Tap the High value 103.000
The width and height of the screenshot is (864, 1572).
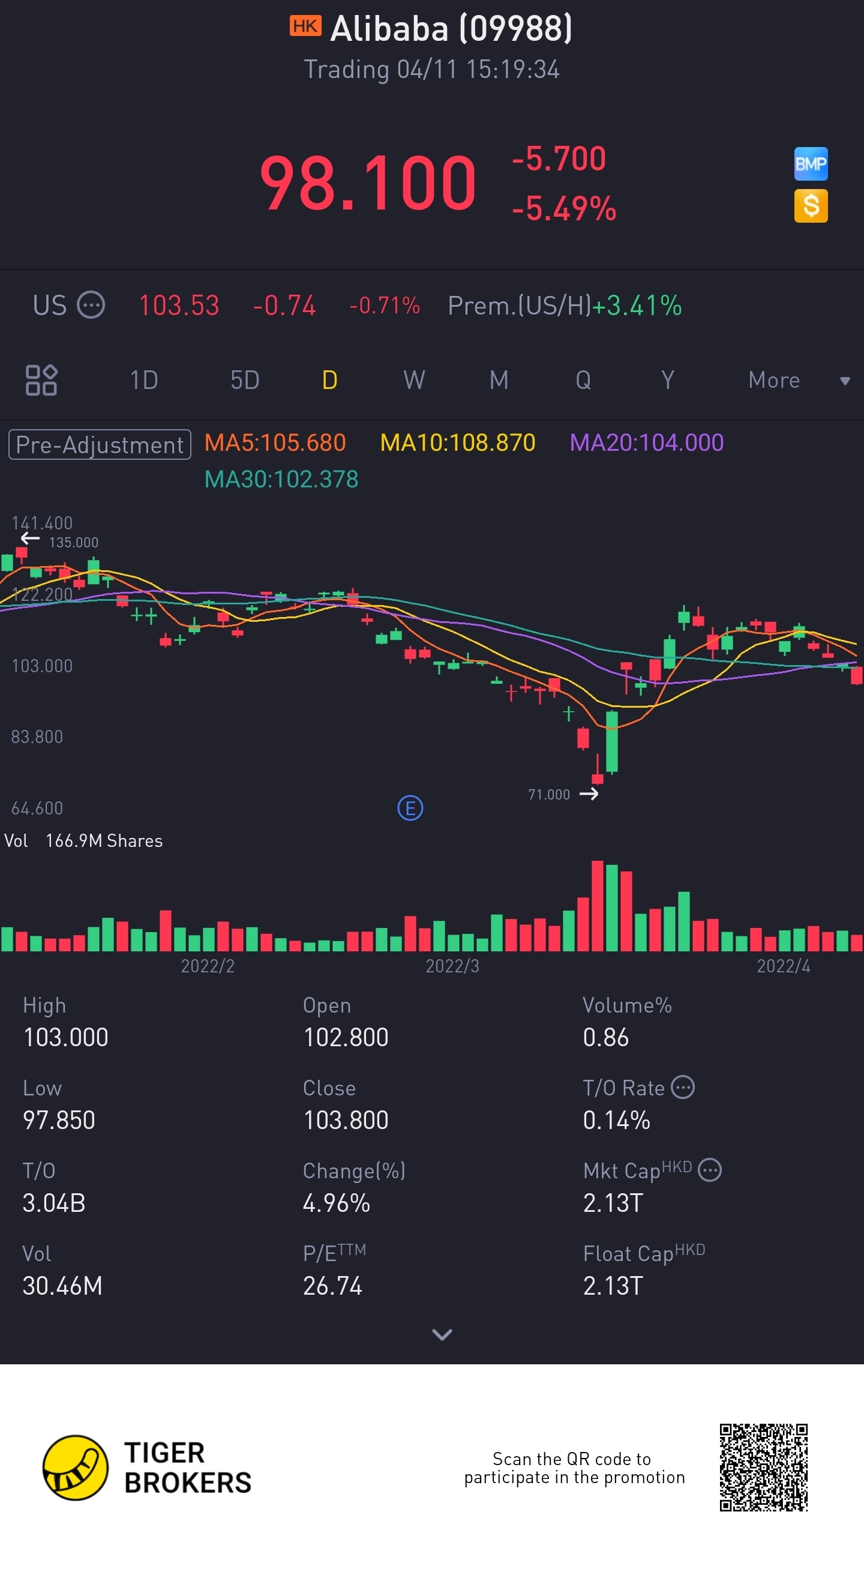coord(65,1037)
